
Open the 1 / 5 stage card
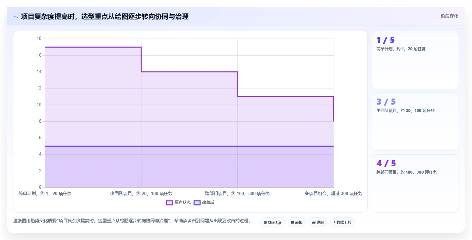(x=415, y=60)
